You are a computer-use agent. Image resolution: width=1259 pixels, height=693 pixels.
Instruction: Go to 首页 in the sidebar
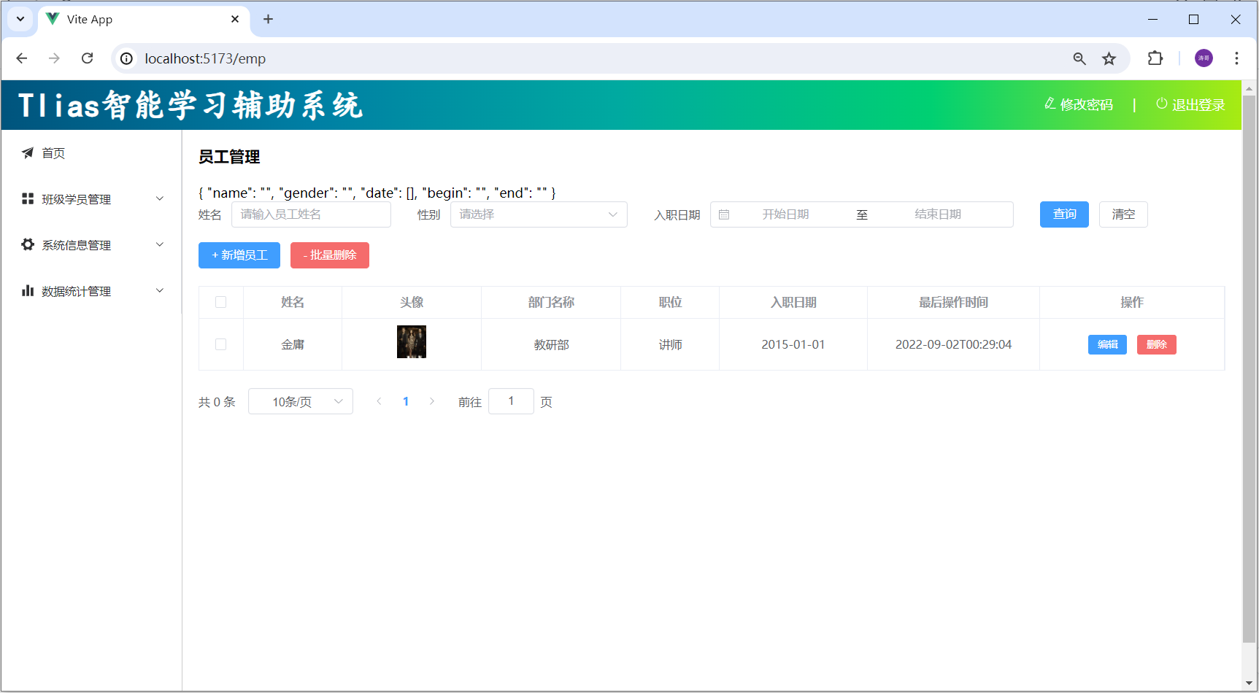53,153
